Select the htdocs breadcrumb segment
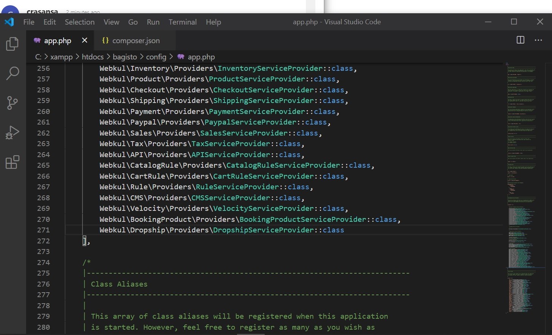Viewport: 552px width, 335px height. pyautogui.click(x=93, y=57)
